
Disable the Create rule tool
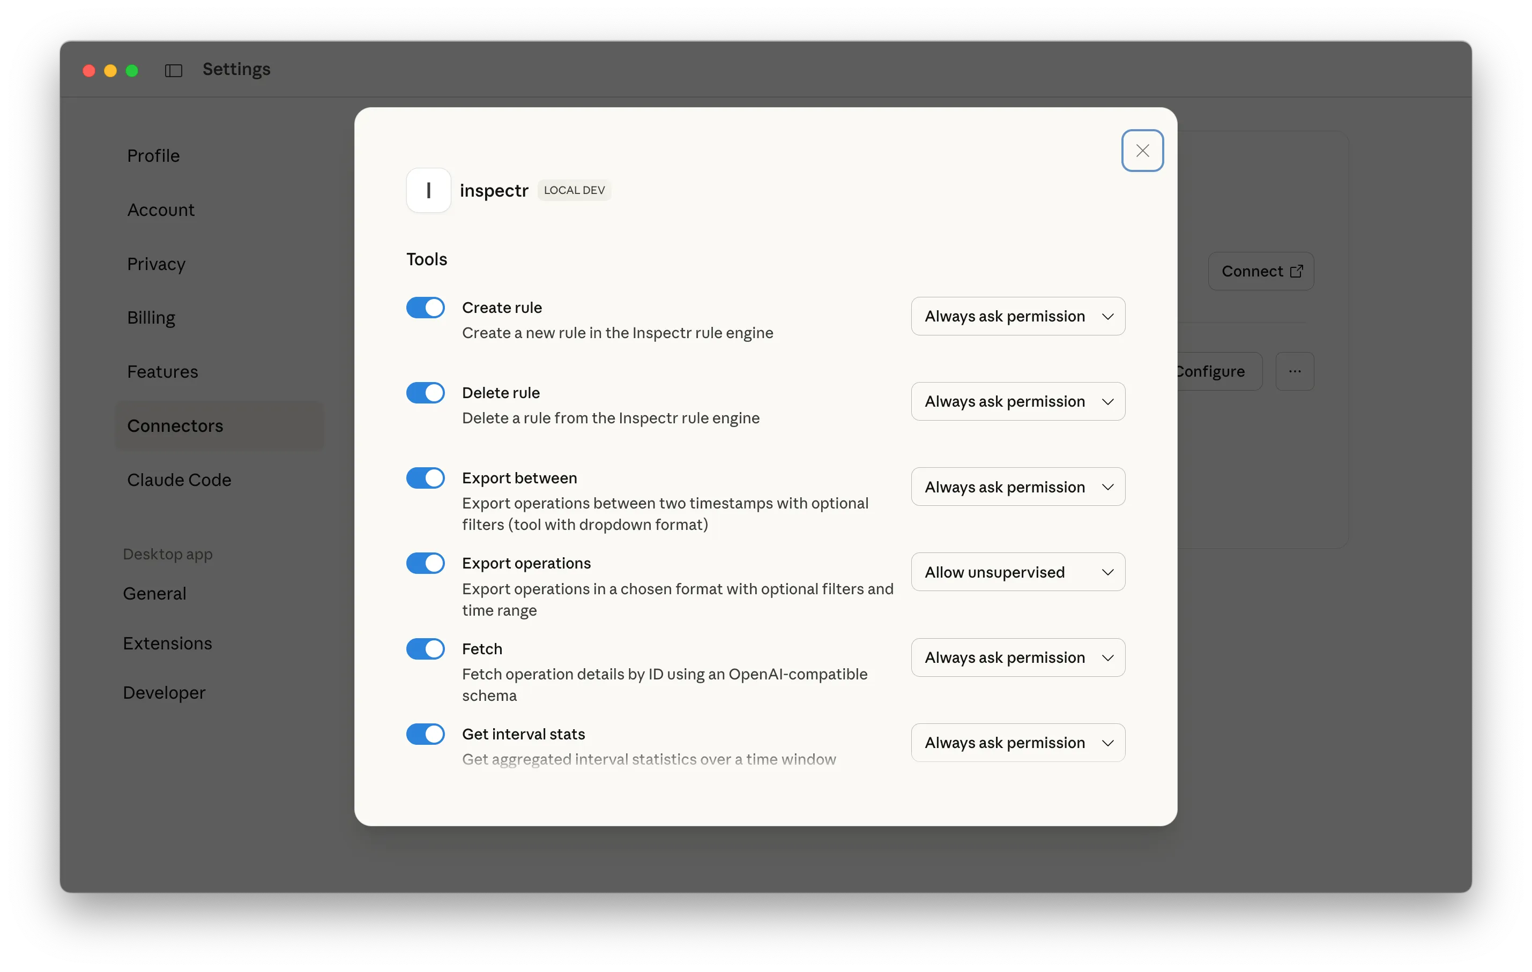(425, 307)
